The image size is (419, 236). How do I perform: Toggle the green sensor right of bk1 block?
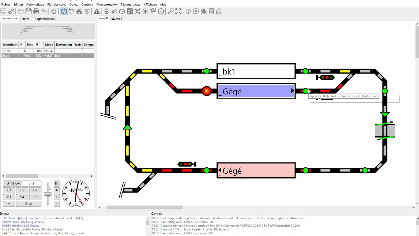(305, 71)
